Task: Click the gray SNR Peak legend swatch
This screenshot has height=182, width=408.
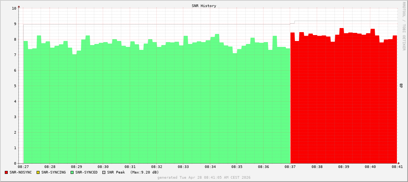Action: [104, 172]
